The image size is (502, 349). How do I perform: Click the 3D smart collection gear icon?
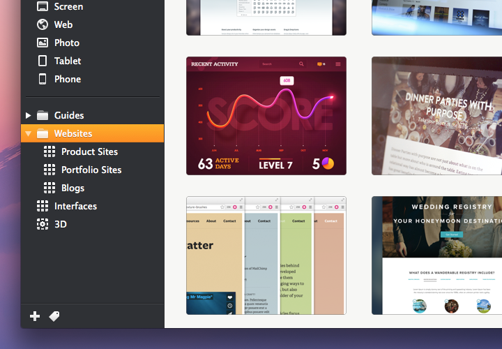point(43,224)
